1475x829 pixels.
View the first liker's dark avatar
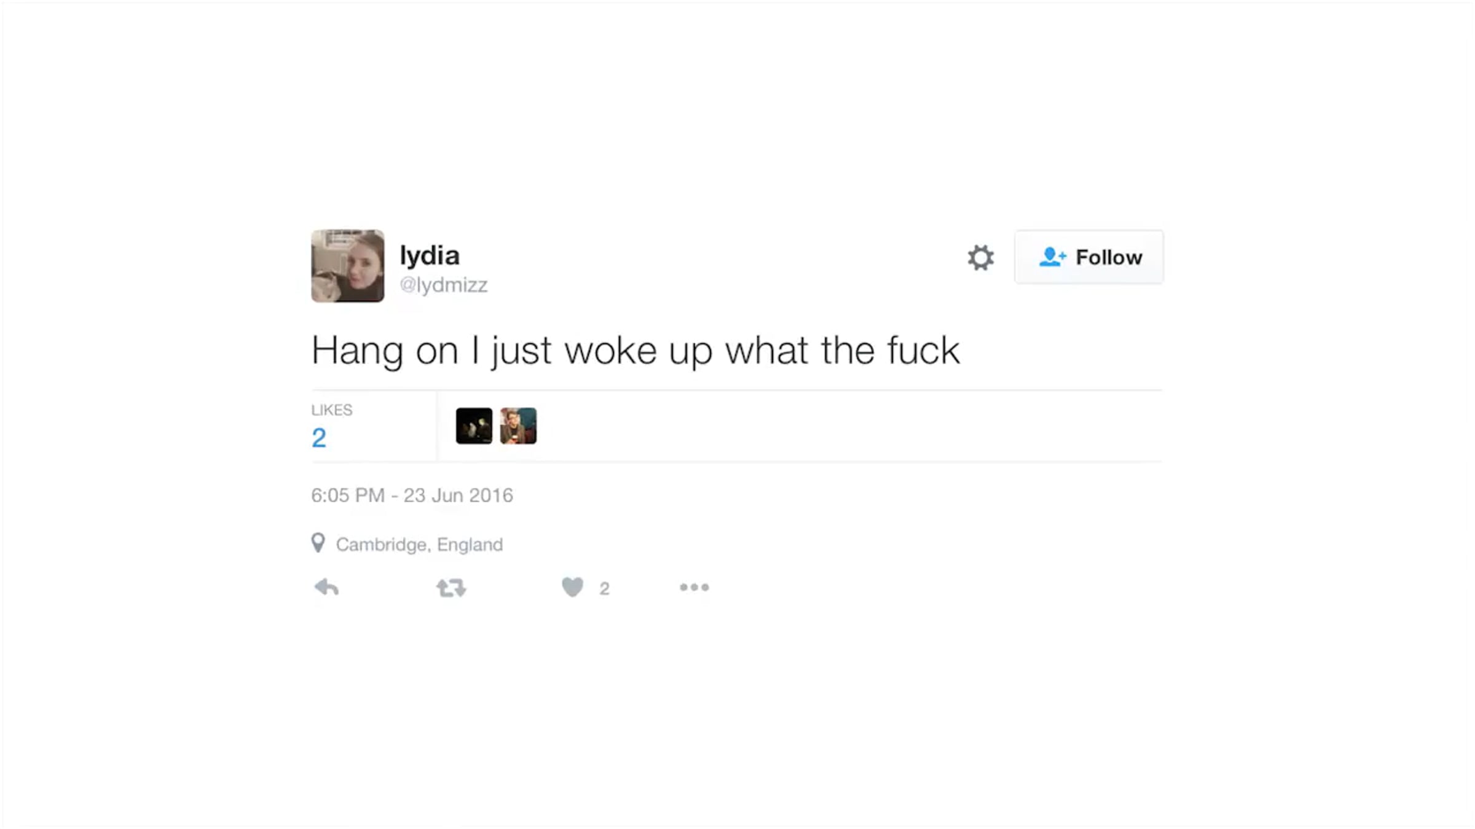click(474, 426)
